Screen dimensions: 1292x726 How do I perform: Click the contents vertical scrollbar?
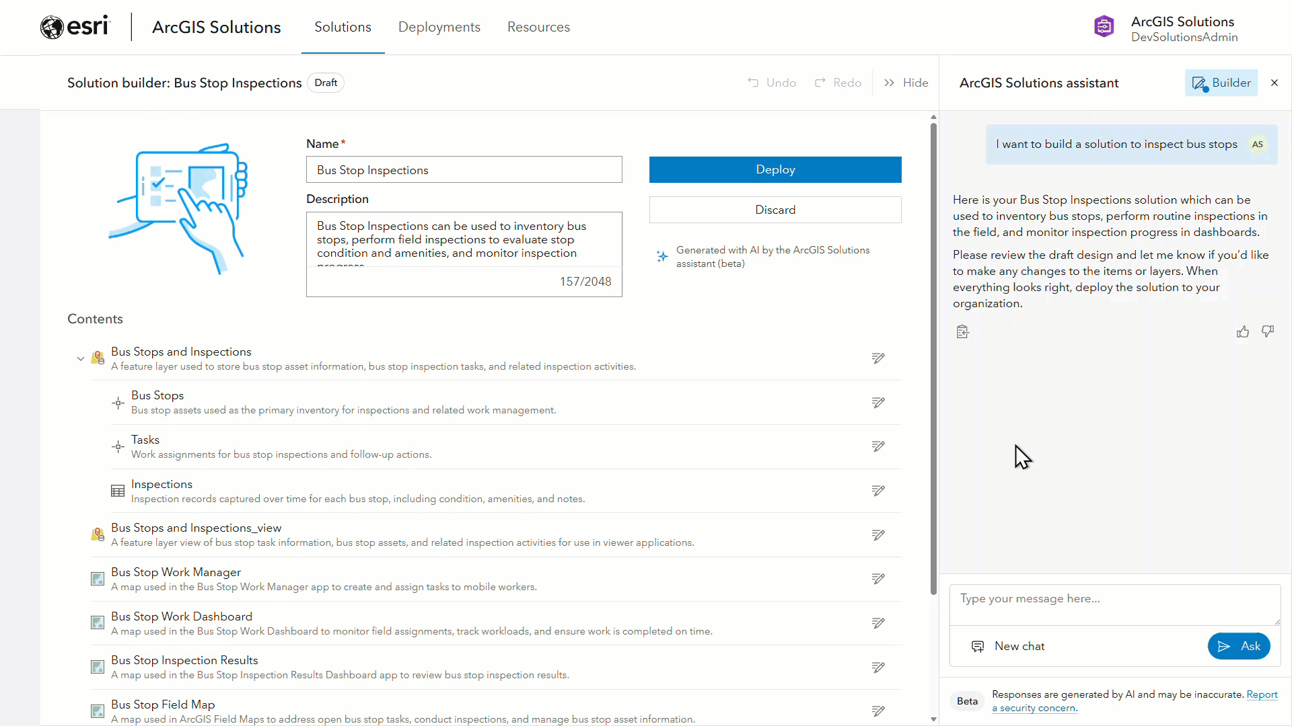pos(933,359)
